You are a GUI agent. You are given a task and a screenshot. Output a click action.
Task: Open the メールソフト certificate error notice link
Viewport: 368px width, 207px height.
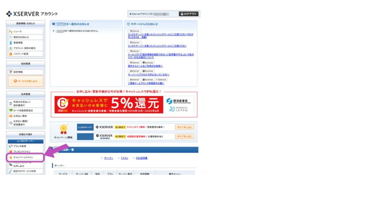pyautogui.click(x=161, y=56)
